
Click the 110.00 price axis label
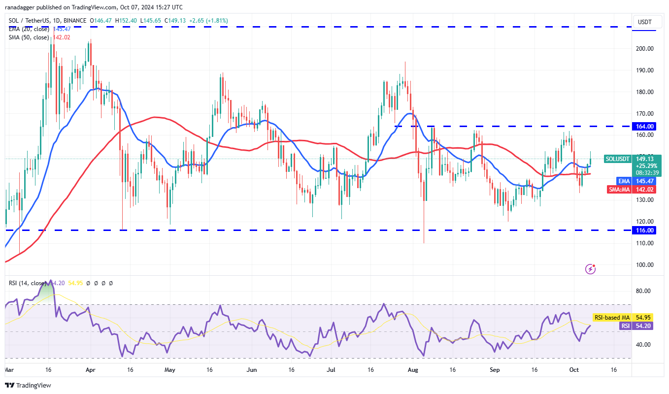coord(644,243)
